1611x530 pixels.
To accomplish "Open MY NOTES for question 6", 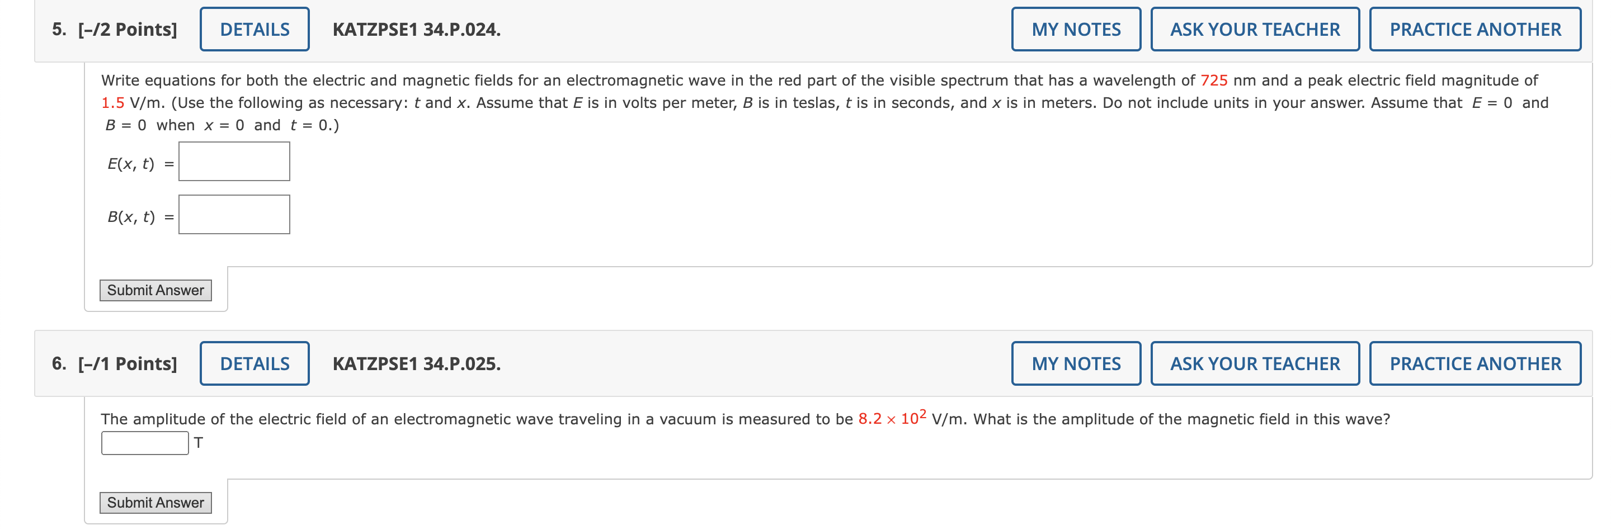I will pos(1076,363).
